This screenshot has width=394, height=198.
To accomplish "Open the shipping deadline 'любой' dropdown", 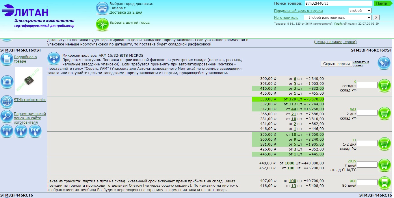I will (360, 10).
